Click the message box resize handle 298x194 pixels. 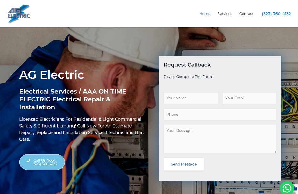click(x=275, y=152)
